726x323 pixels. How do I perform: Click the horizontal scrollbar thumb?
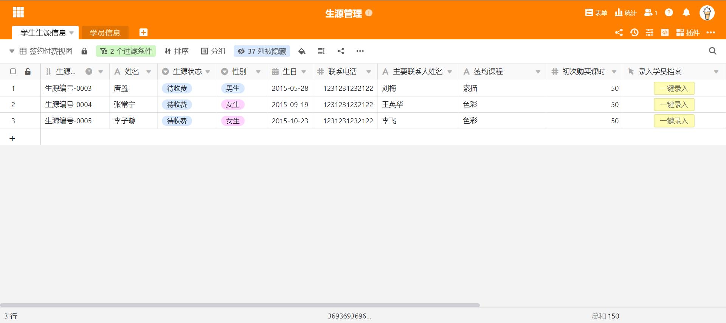pyautogui.click(x=240, y=305)
